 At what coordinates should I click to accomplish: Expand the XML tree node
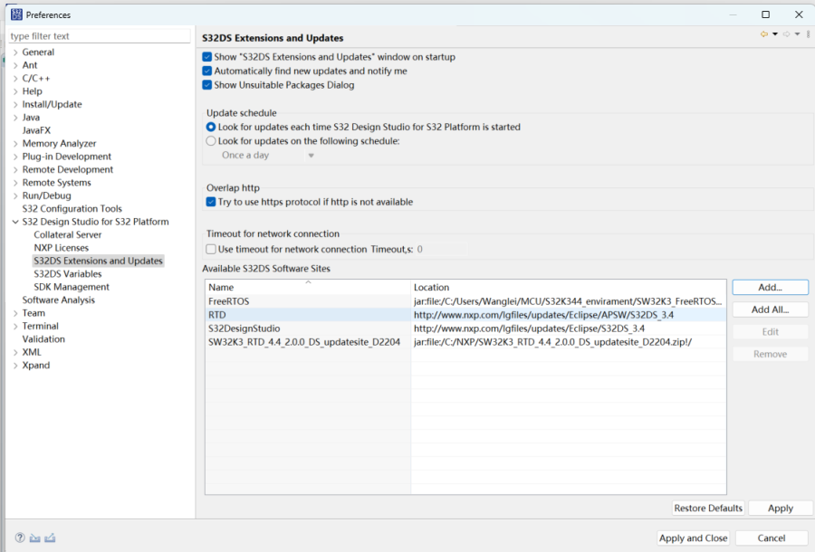(15, 352)
